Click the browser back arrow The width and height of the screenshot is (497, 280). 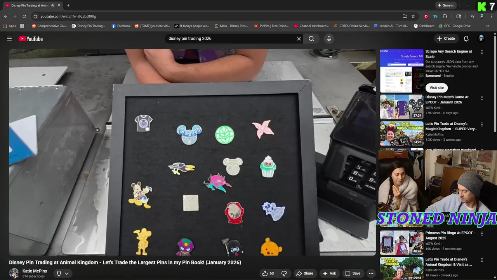click(x=5, y=16)
